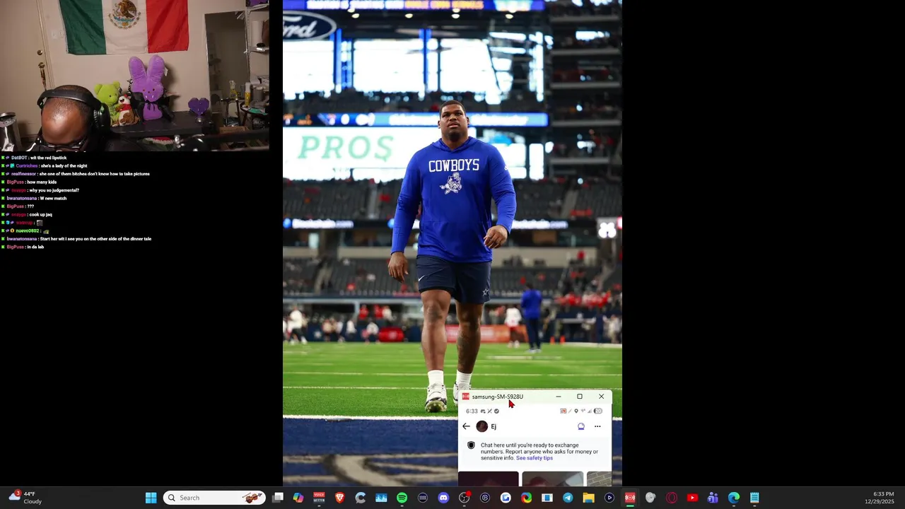Image resolution: width=905 pixels, height=509 pixels.
Task: Open Microsoft Edge from the taskbar
Action: [734, 498]
